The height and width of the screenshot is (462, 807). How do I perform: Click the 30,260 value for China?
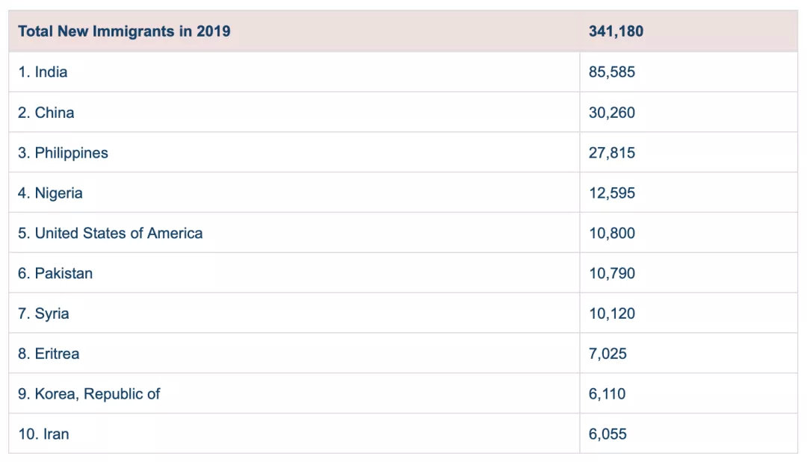tap(611, 113)
